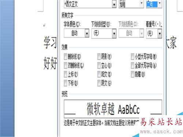
Task: Open the 下划线线型 underline style dropdown
Action: click(x=114, y=33)
